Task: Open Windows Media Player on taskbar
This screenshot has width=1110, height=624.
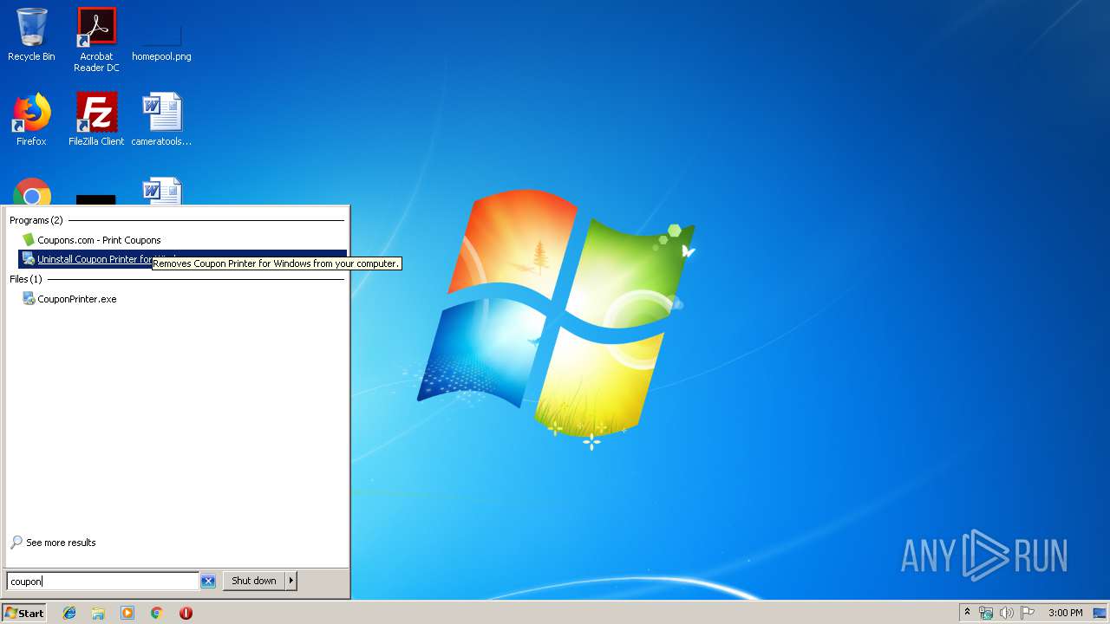Action: pos(127,613)
